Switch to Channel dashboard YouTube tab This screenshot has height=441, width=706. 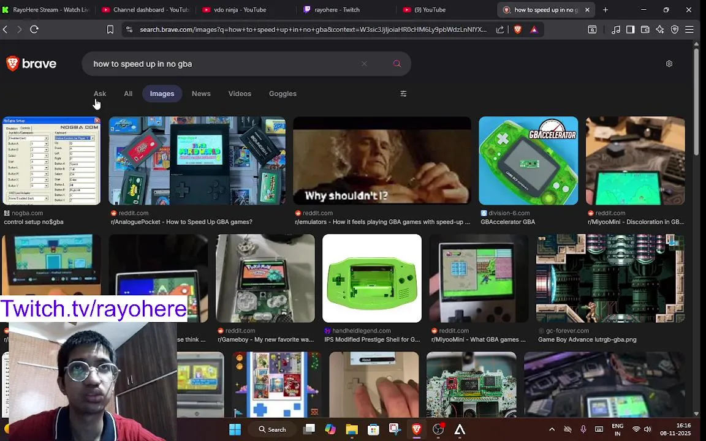click(x=146, y=9)
